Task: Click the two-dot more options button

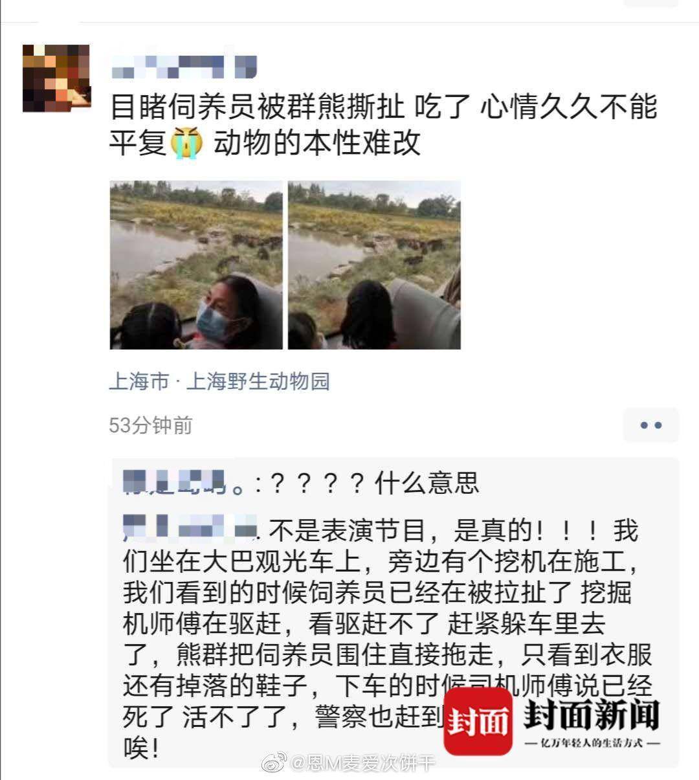Action: (x=650, y=425)
